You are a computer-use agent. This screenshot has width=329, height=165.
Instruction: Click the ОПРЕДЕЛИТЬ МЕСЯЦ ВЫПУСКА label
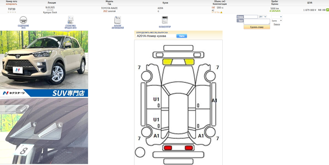click(152, 33)
